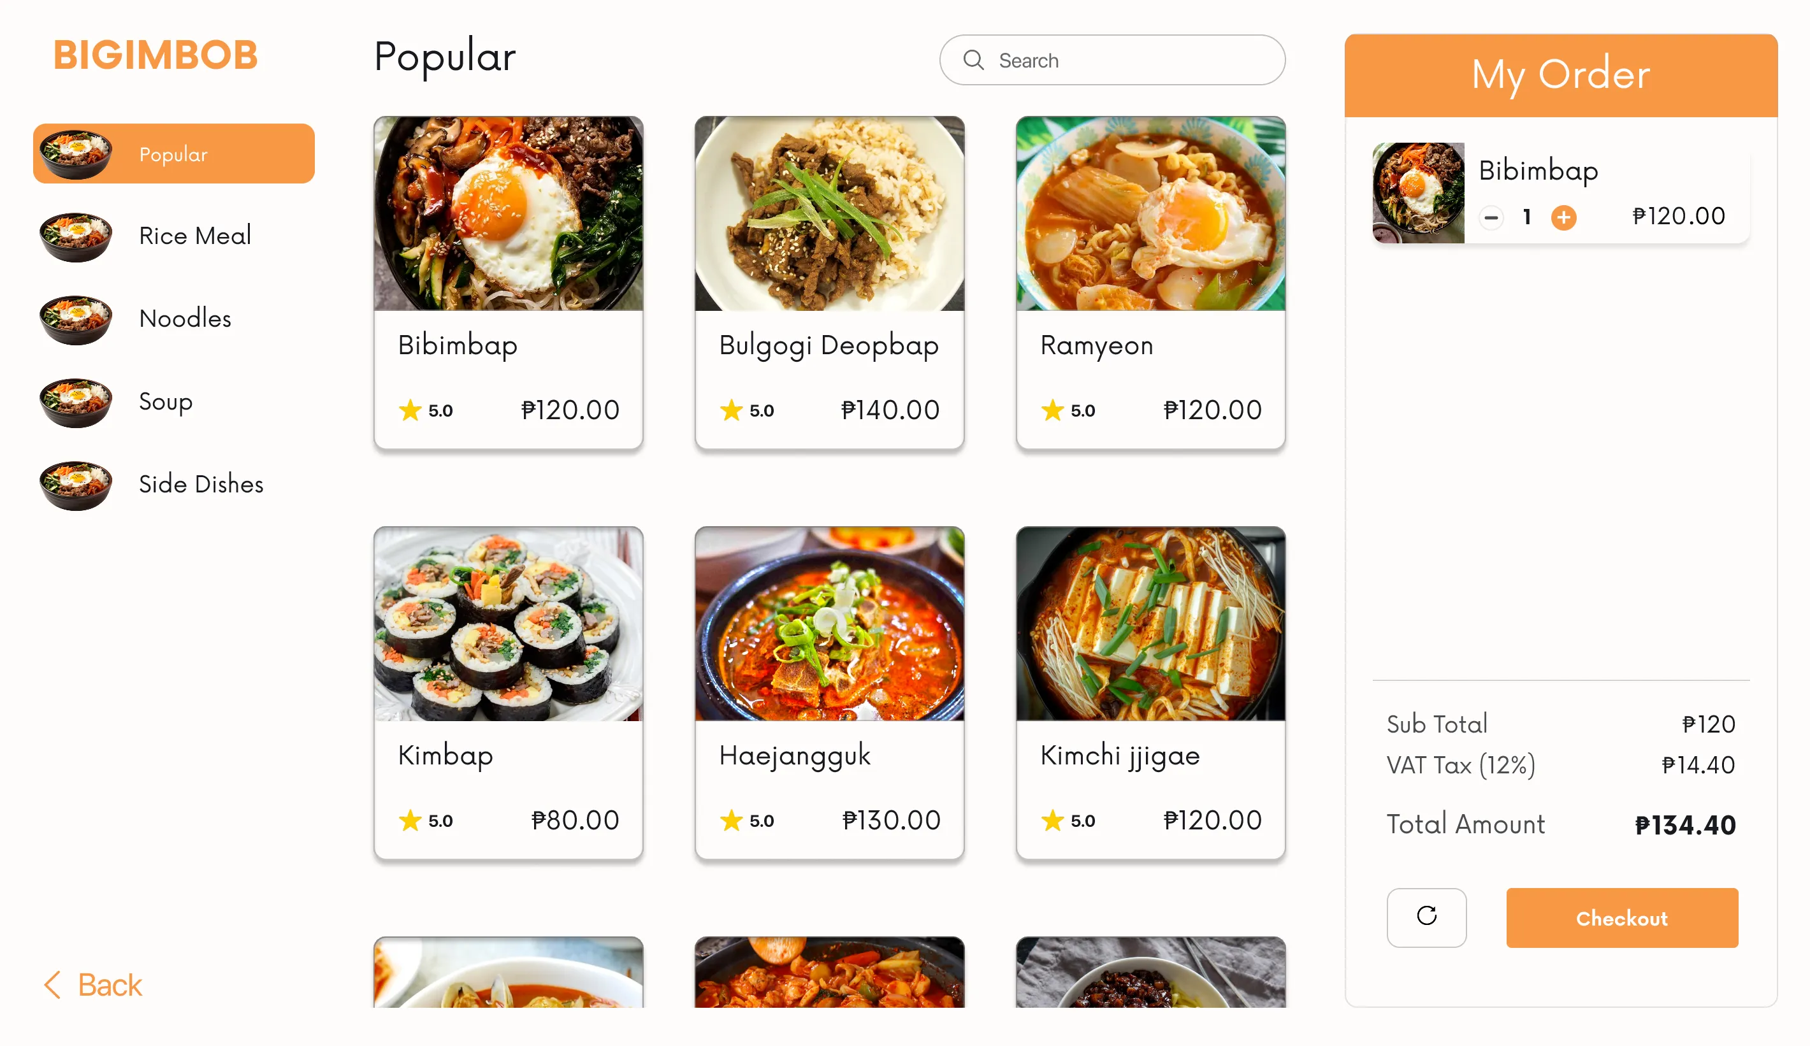The width and height of the screenshot is (1810, 1046).
Task: Open the Noodles category
Action: [x=185, y=319]
